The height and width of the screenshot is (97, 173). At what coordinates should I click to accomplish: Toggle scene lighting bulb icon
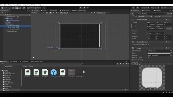click(x=51, y=13)
